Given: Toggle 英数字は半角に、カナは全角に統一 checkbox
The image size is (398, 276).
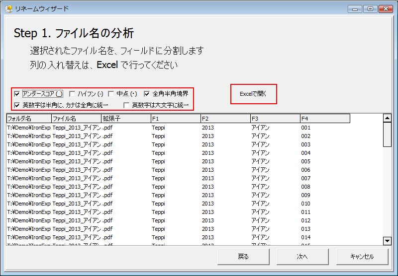Looking at the screenshot, I should (17, 105).
